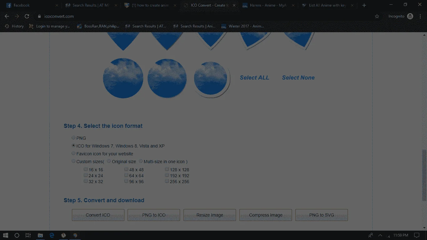Check the 48 x 48 size box

[126, 169]
